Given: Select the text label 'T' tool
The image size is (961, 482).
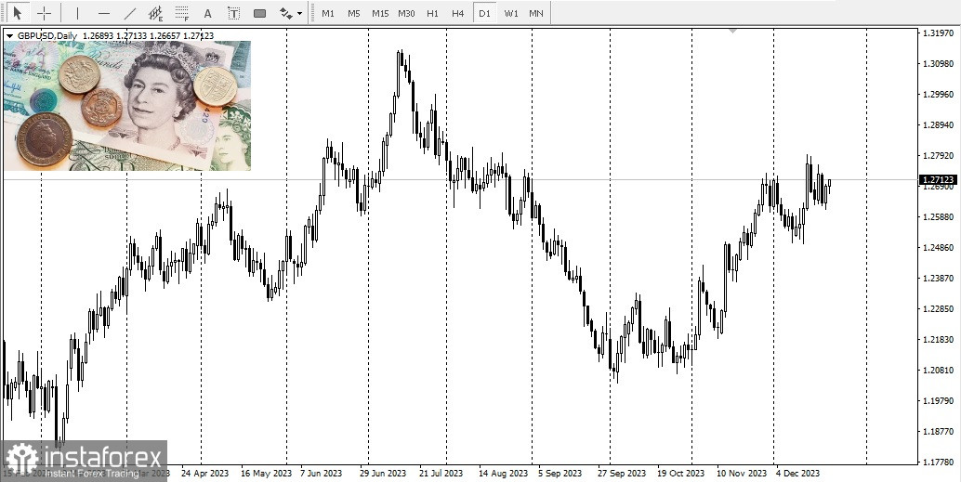Looking at the screenshot, I should click(x=233, y=13).
